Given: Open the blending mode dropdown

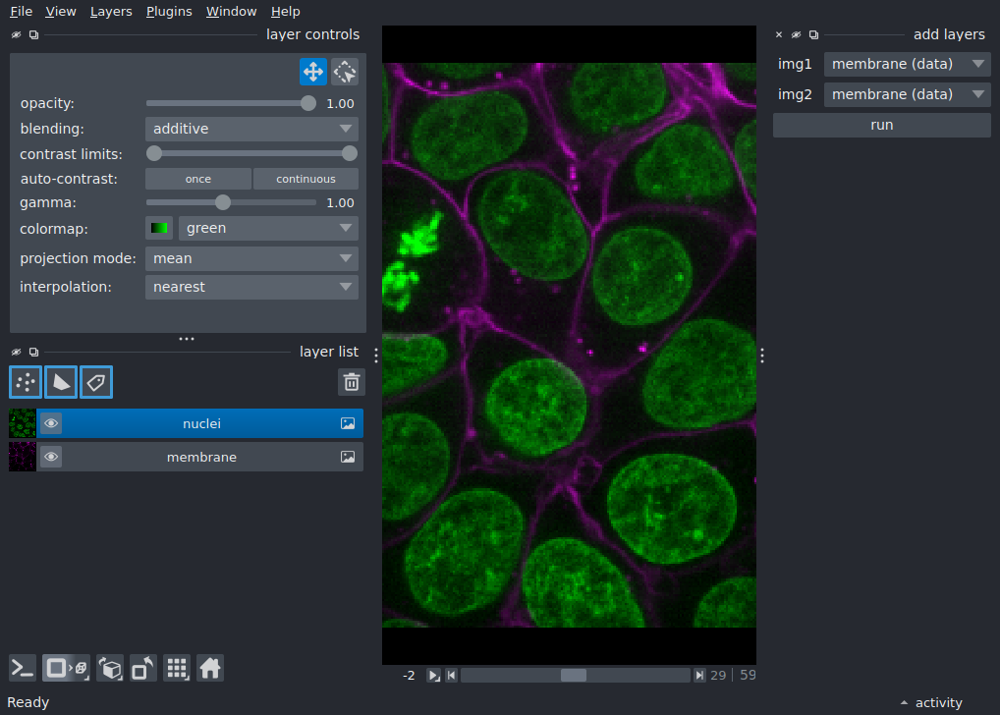Looking at the screenshot, I should (x=251, y=129).
